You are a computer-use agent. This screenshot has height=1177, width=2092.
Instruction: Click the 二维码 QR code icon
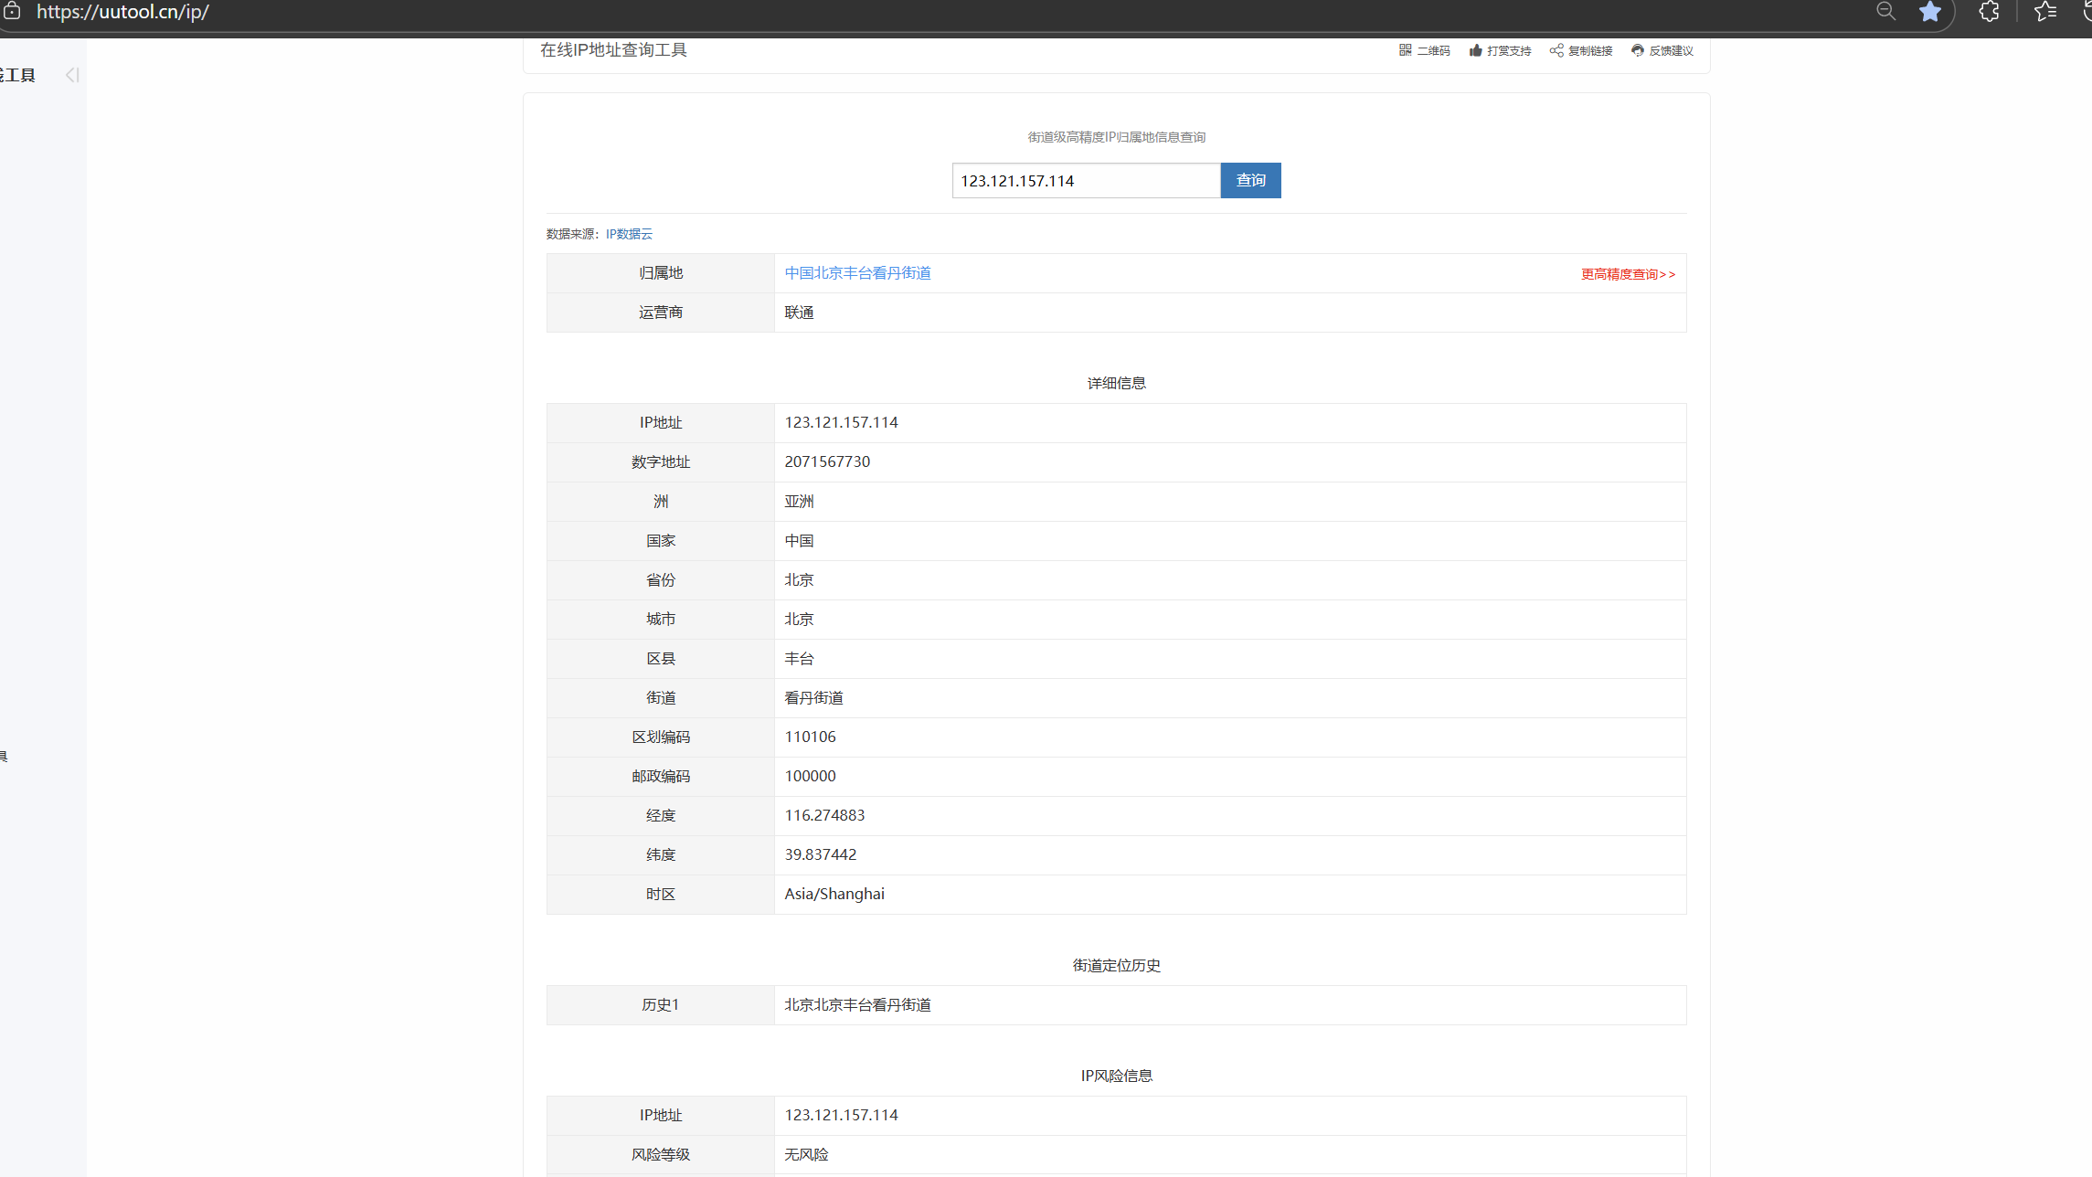(1405, 50)
